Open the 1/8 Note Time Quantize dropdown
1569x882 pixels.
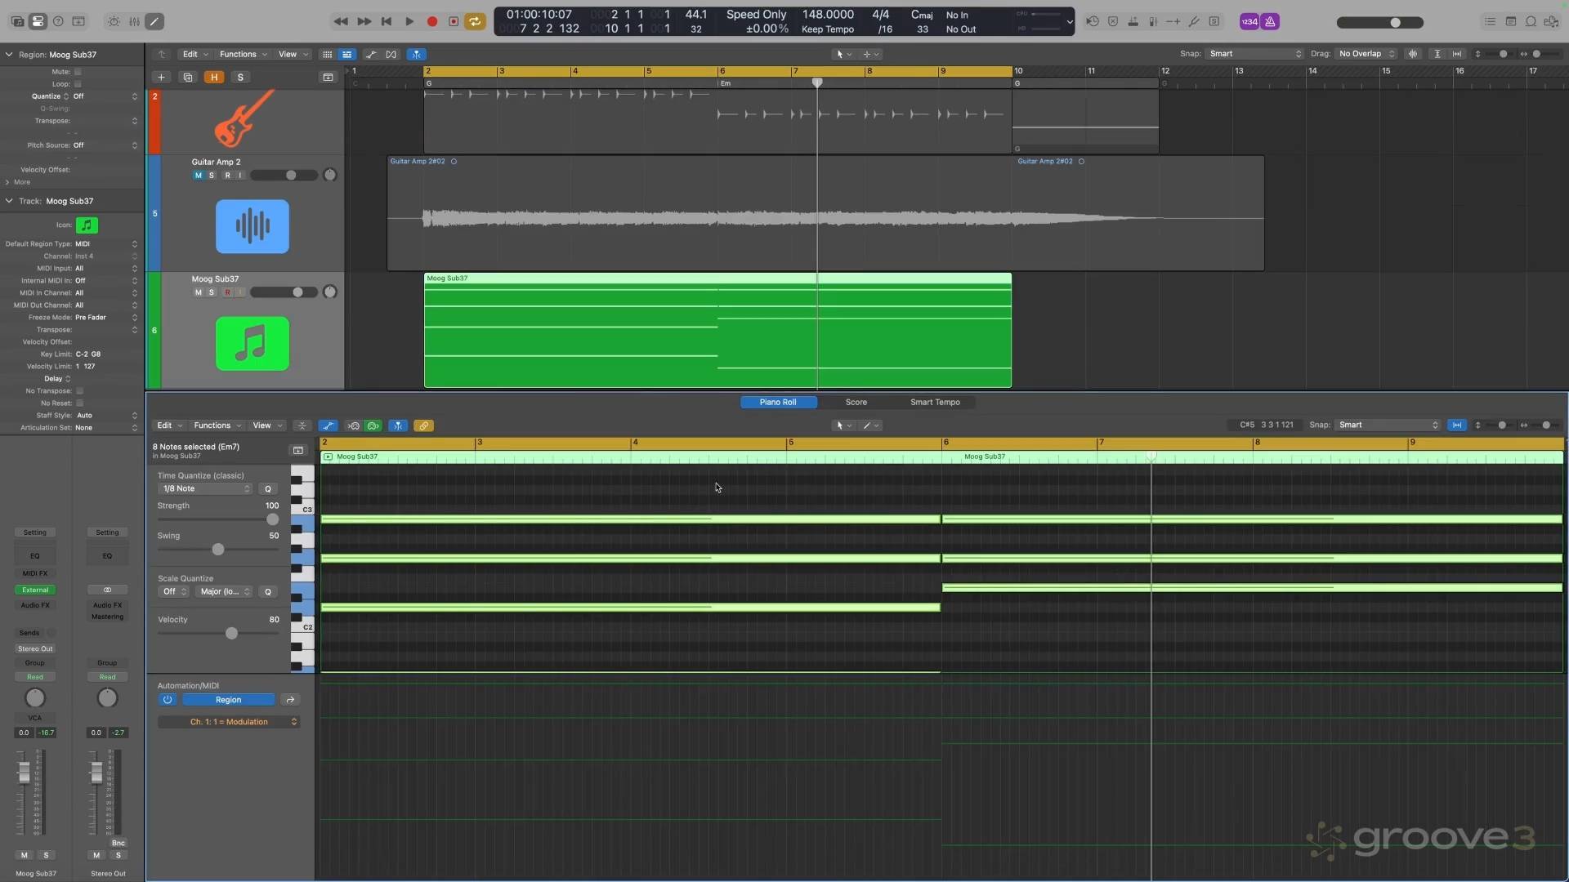[205, 488]
